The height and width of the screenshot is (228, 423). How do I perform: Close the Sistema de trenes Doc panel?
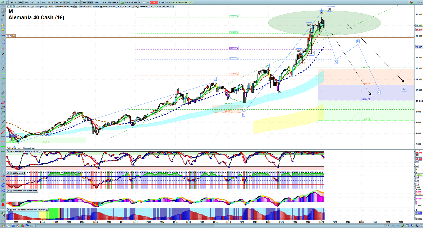point(8,152)
